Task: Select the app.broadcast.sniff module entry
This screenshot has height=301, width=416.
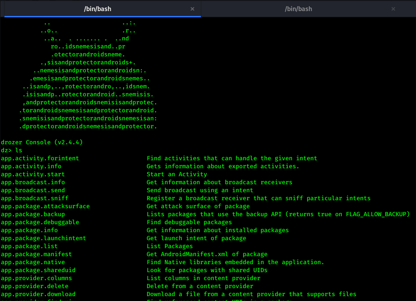Action: pos(35,198)
